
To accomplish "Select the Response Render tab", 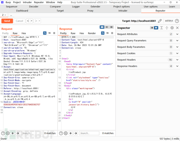I will point(92,33).
